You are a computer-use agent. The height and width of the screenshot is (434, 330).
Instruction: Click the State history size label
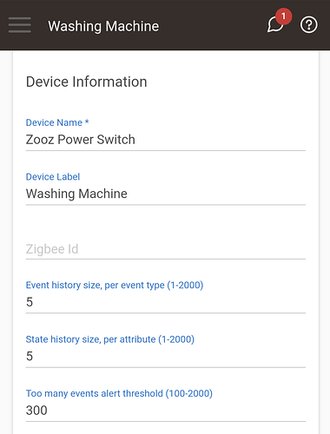pos(110,339)
